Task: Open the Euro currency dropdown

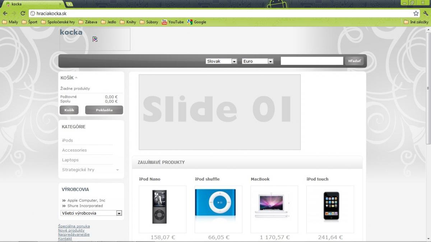Action: point(258,61)
